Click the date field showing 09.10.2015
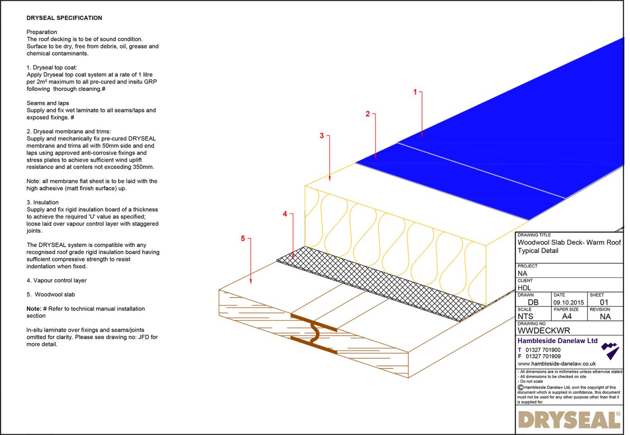 [568, 302]
